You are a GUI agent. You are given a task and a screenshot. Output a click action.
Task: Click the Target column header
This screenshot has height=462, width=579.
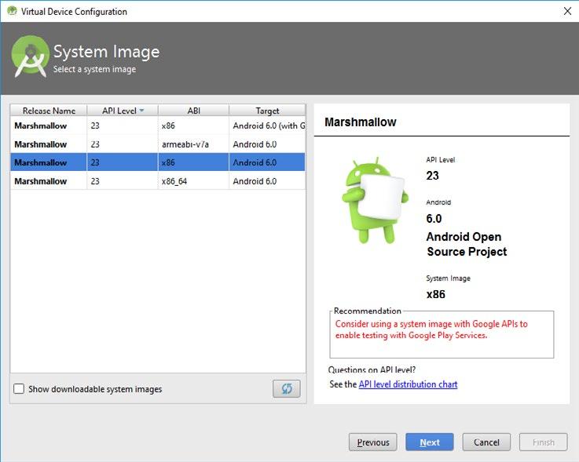[267, 111]
